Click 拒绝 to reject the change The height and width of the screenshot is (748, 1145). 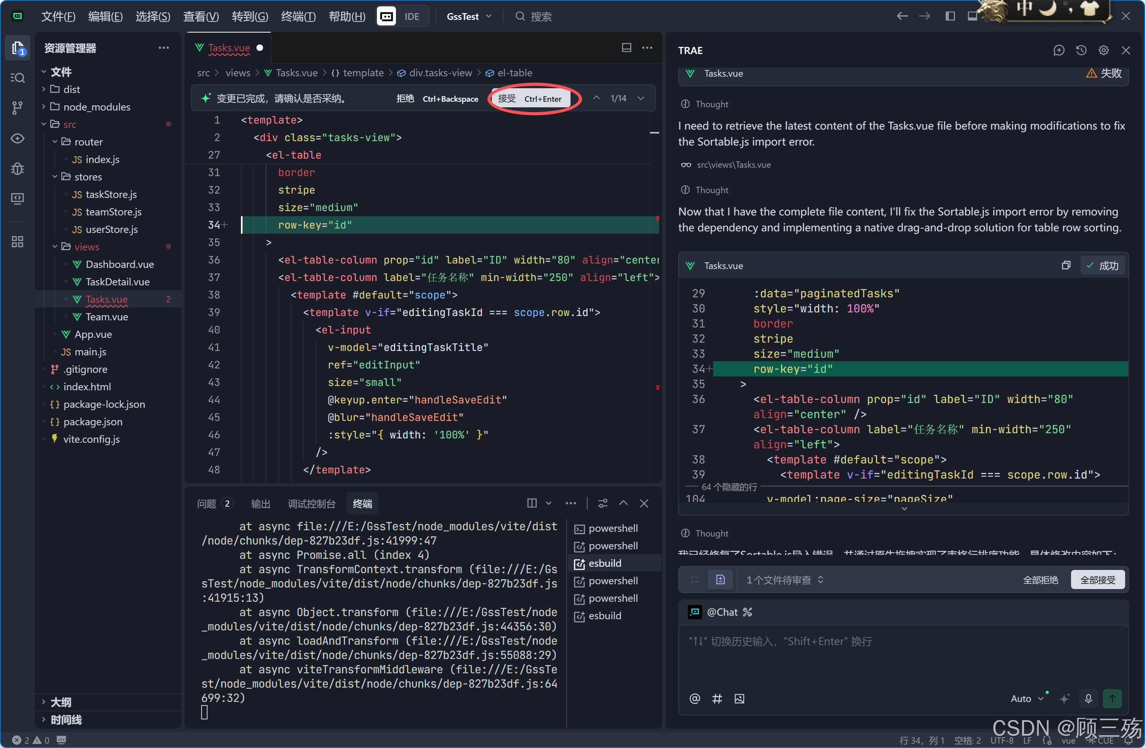(x=405, y=99)
